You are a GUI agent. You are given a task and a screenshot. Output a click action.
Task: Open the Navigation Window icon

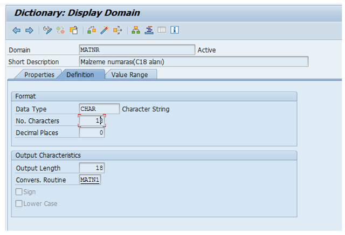tap(149, 30)
